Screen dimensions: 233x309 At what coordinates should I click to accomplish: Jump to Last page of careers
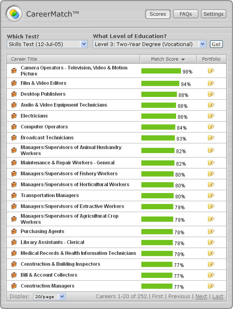218,296
